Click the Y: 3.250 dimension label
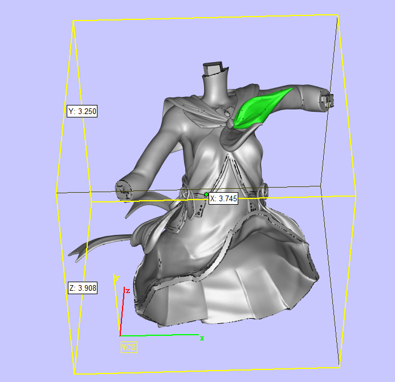This screenshot has height=382, width=395. pos(82,111)
